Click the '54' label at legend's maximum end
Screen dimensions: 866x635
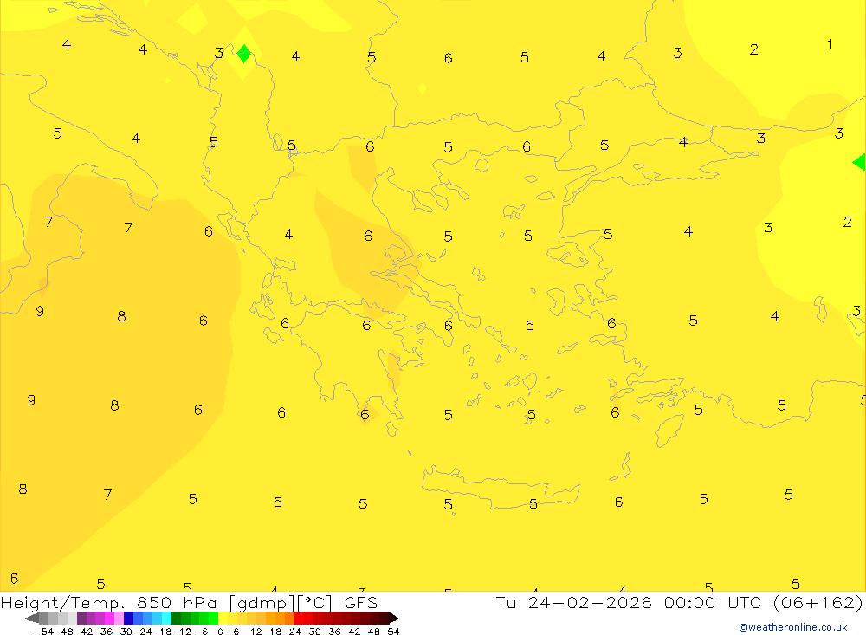click(x=393, y=632)
